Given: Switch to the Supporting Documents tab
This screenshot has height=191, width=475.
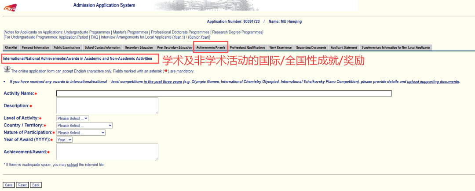Looking at the screenshot, I should [x=311, y=47].
